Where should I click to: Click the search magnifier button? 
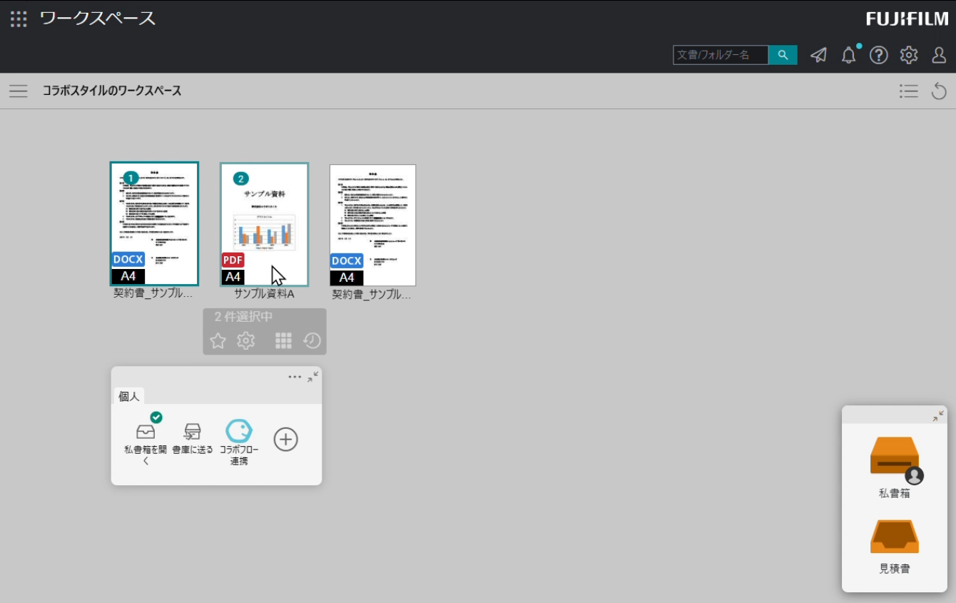point(783,55)
